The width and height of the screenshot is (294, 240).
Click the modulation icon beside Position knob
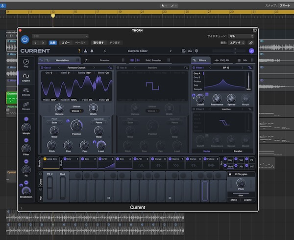68,121
